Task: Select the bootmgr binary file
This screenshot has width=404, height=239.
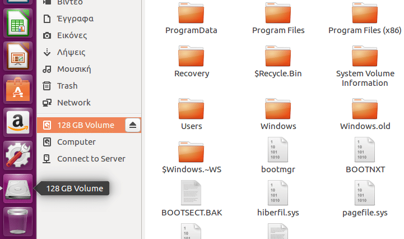Action: 278,155
